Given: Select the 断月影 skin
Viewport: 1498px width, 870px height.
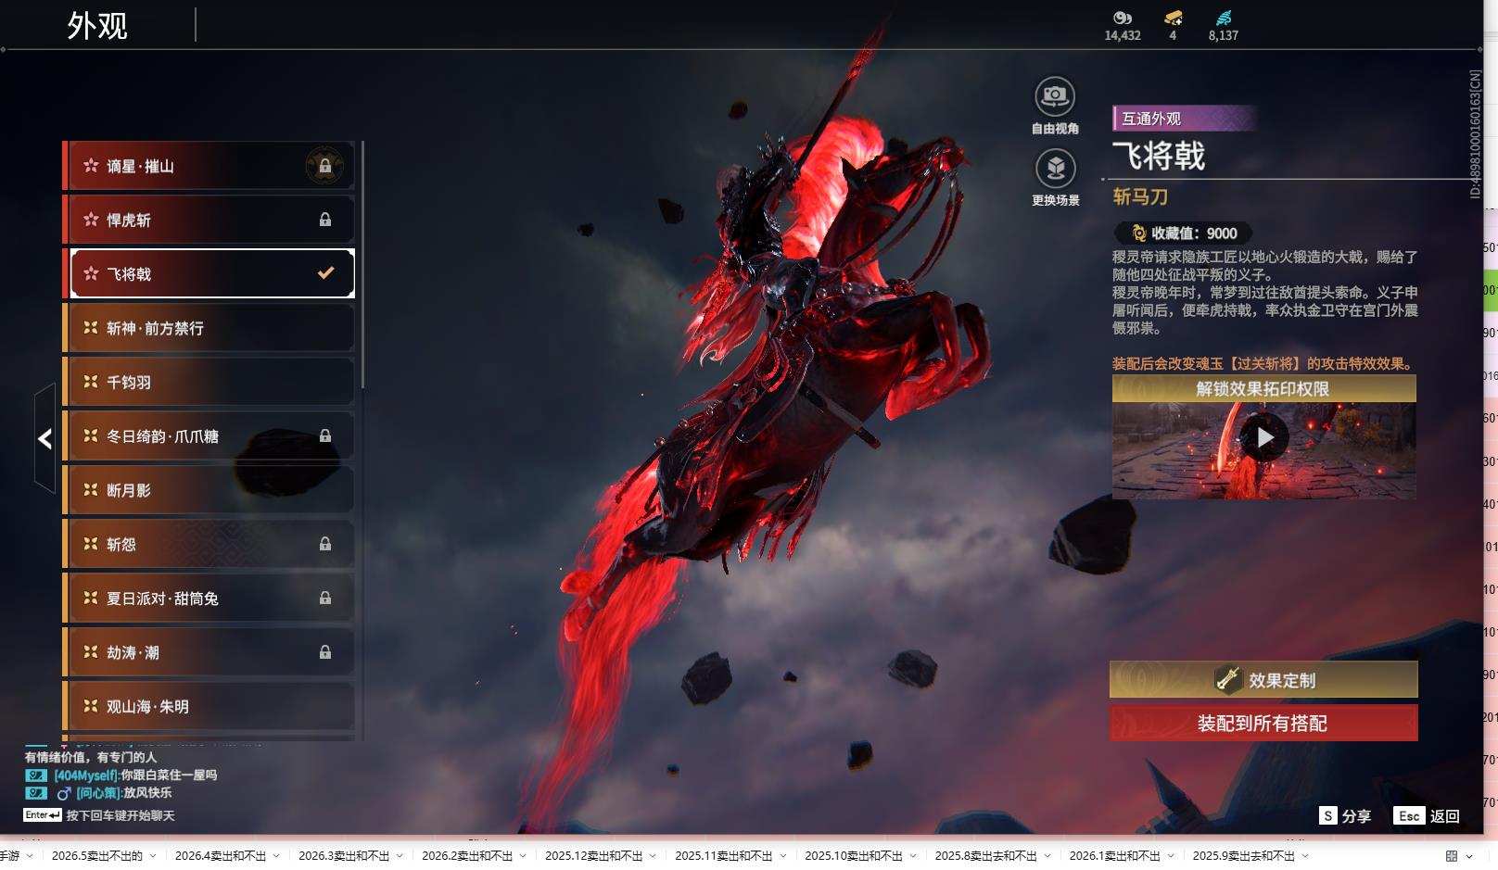Looking at the screenshot, I should point(209,489).
